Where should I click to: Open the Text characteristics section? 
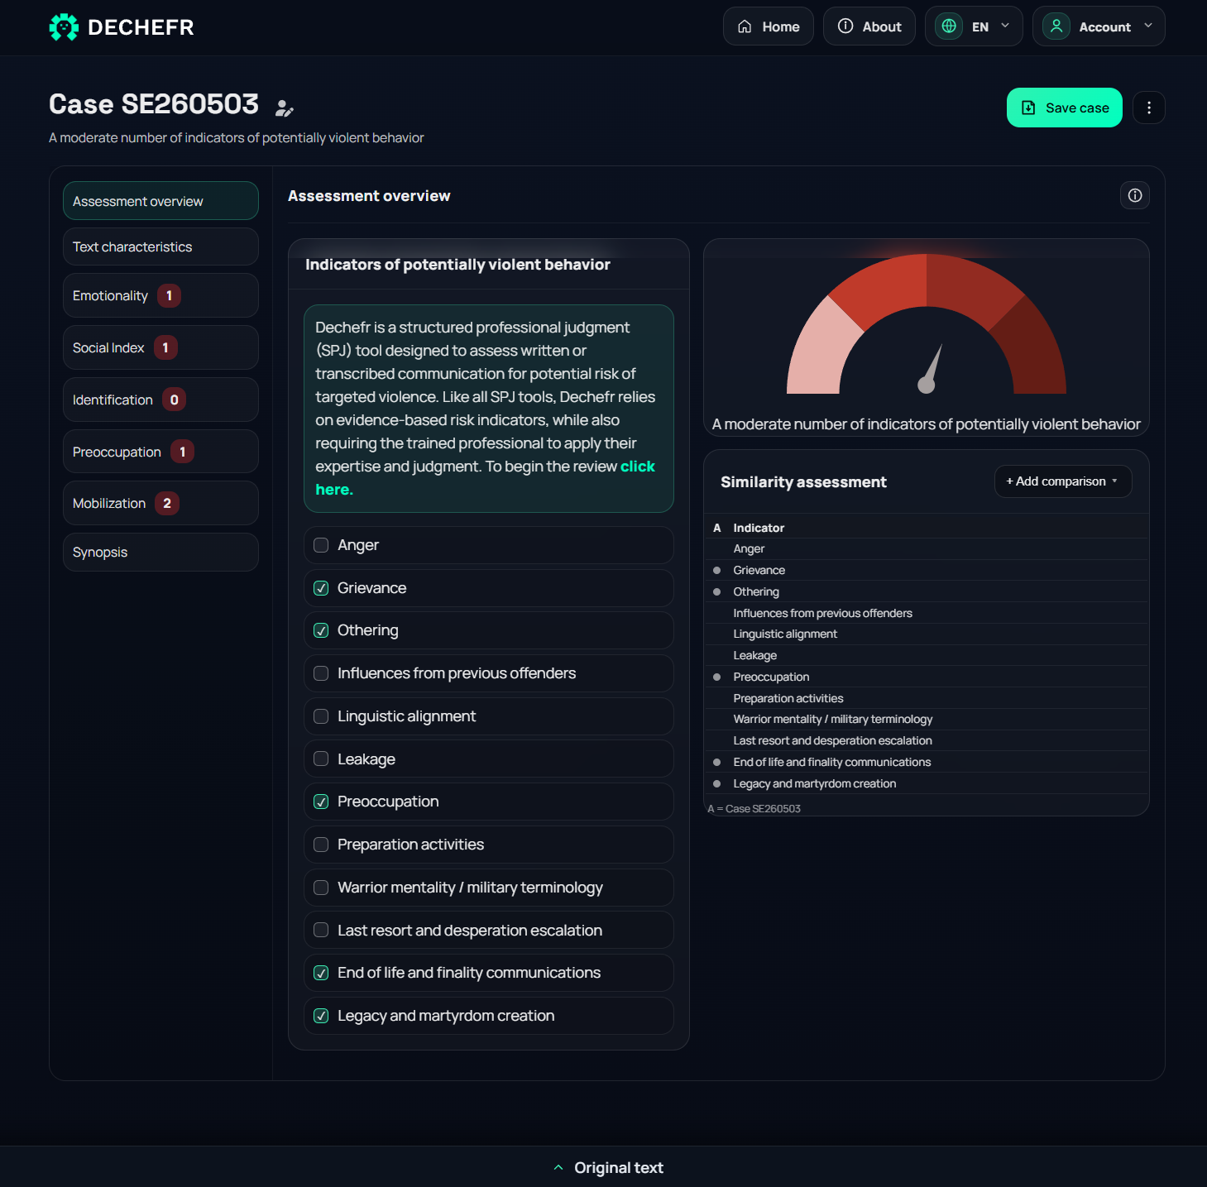coord(160,246)
